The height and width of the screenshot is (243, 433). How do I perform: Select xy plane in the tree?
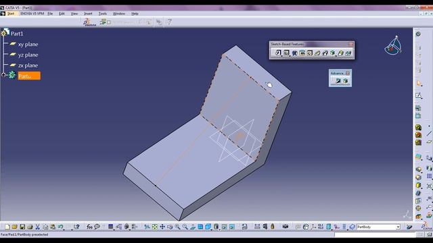28,44
